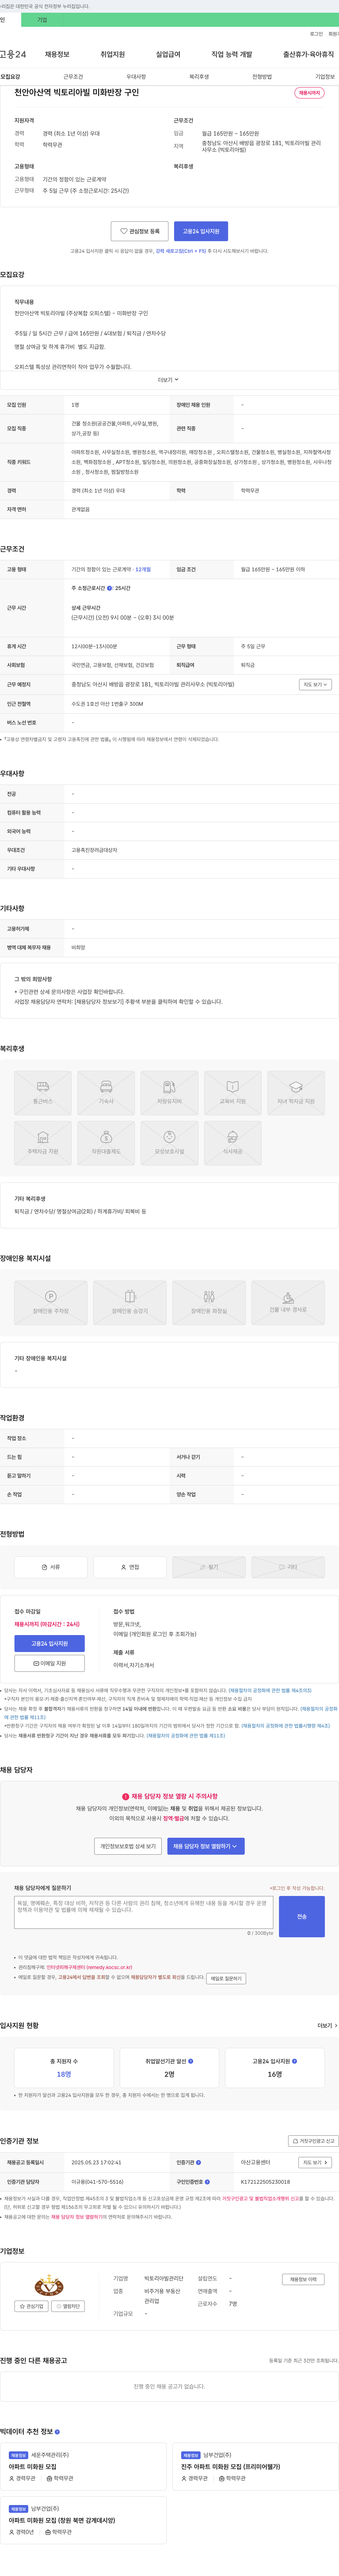This screenshot has width=339, height=2576.
Task: Click the 보육시설 benefit icon
Action: 169,1143
